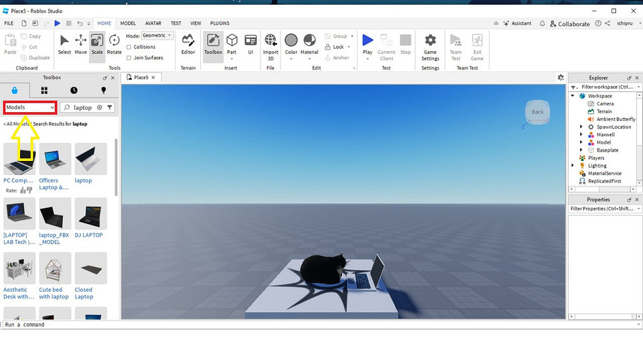Expand the Maxwell item in Explorer
Image resolution: width=643 pixels, height=342 pixels.
tap(581, 135)
